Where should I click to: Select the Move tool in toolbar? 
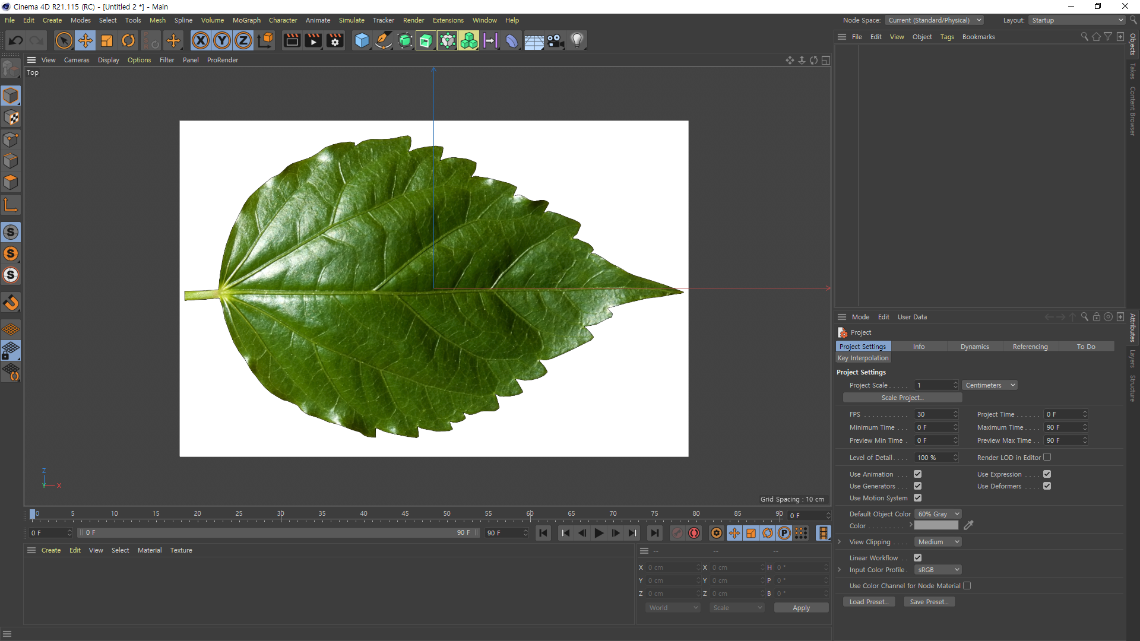click(x=85, y=40)
